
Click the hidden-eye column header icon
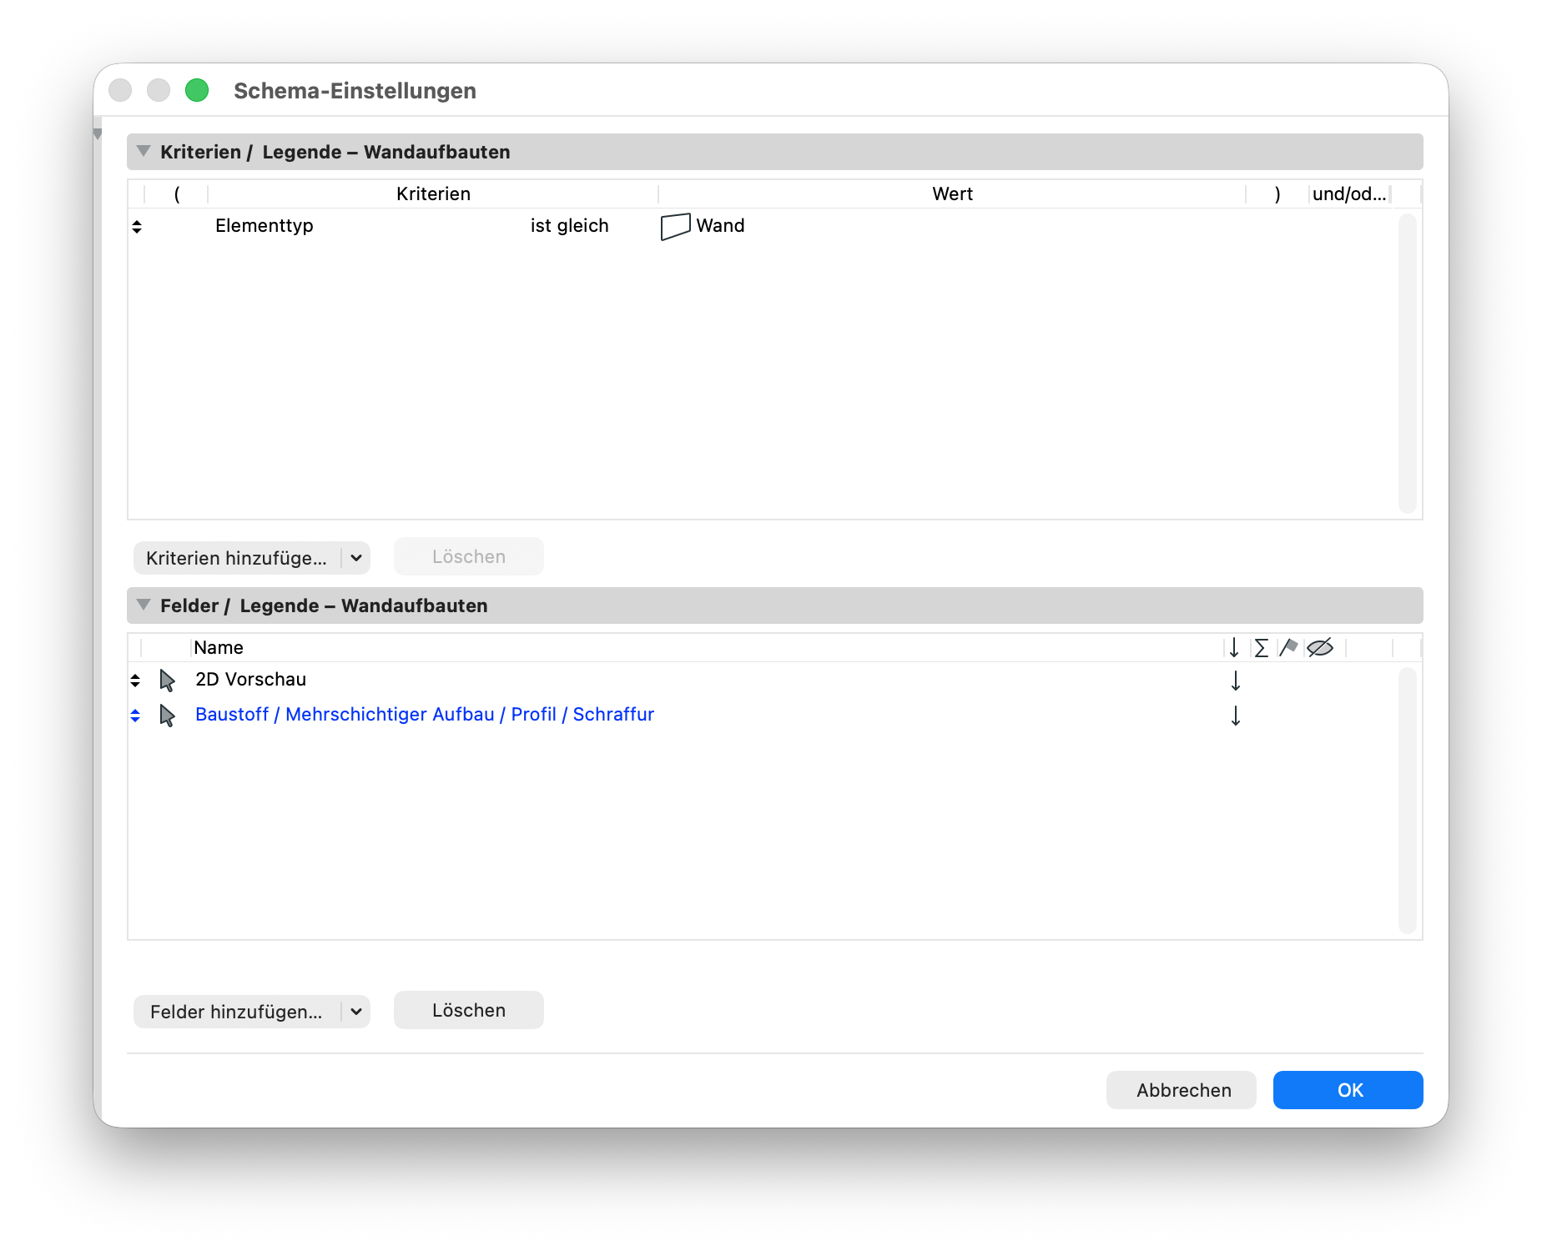click(1320, 647)
